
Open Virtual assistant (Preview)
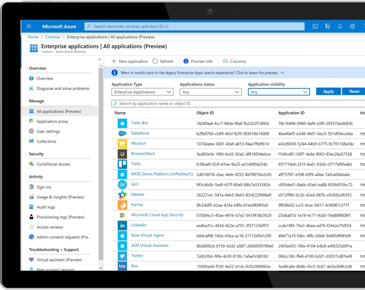pos(59,260)
